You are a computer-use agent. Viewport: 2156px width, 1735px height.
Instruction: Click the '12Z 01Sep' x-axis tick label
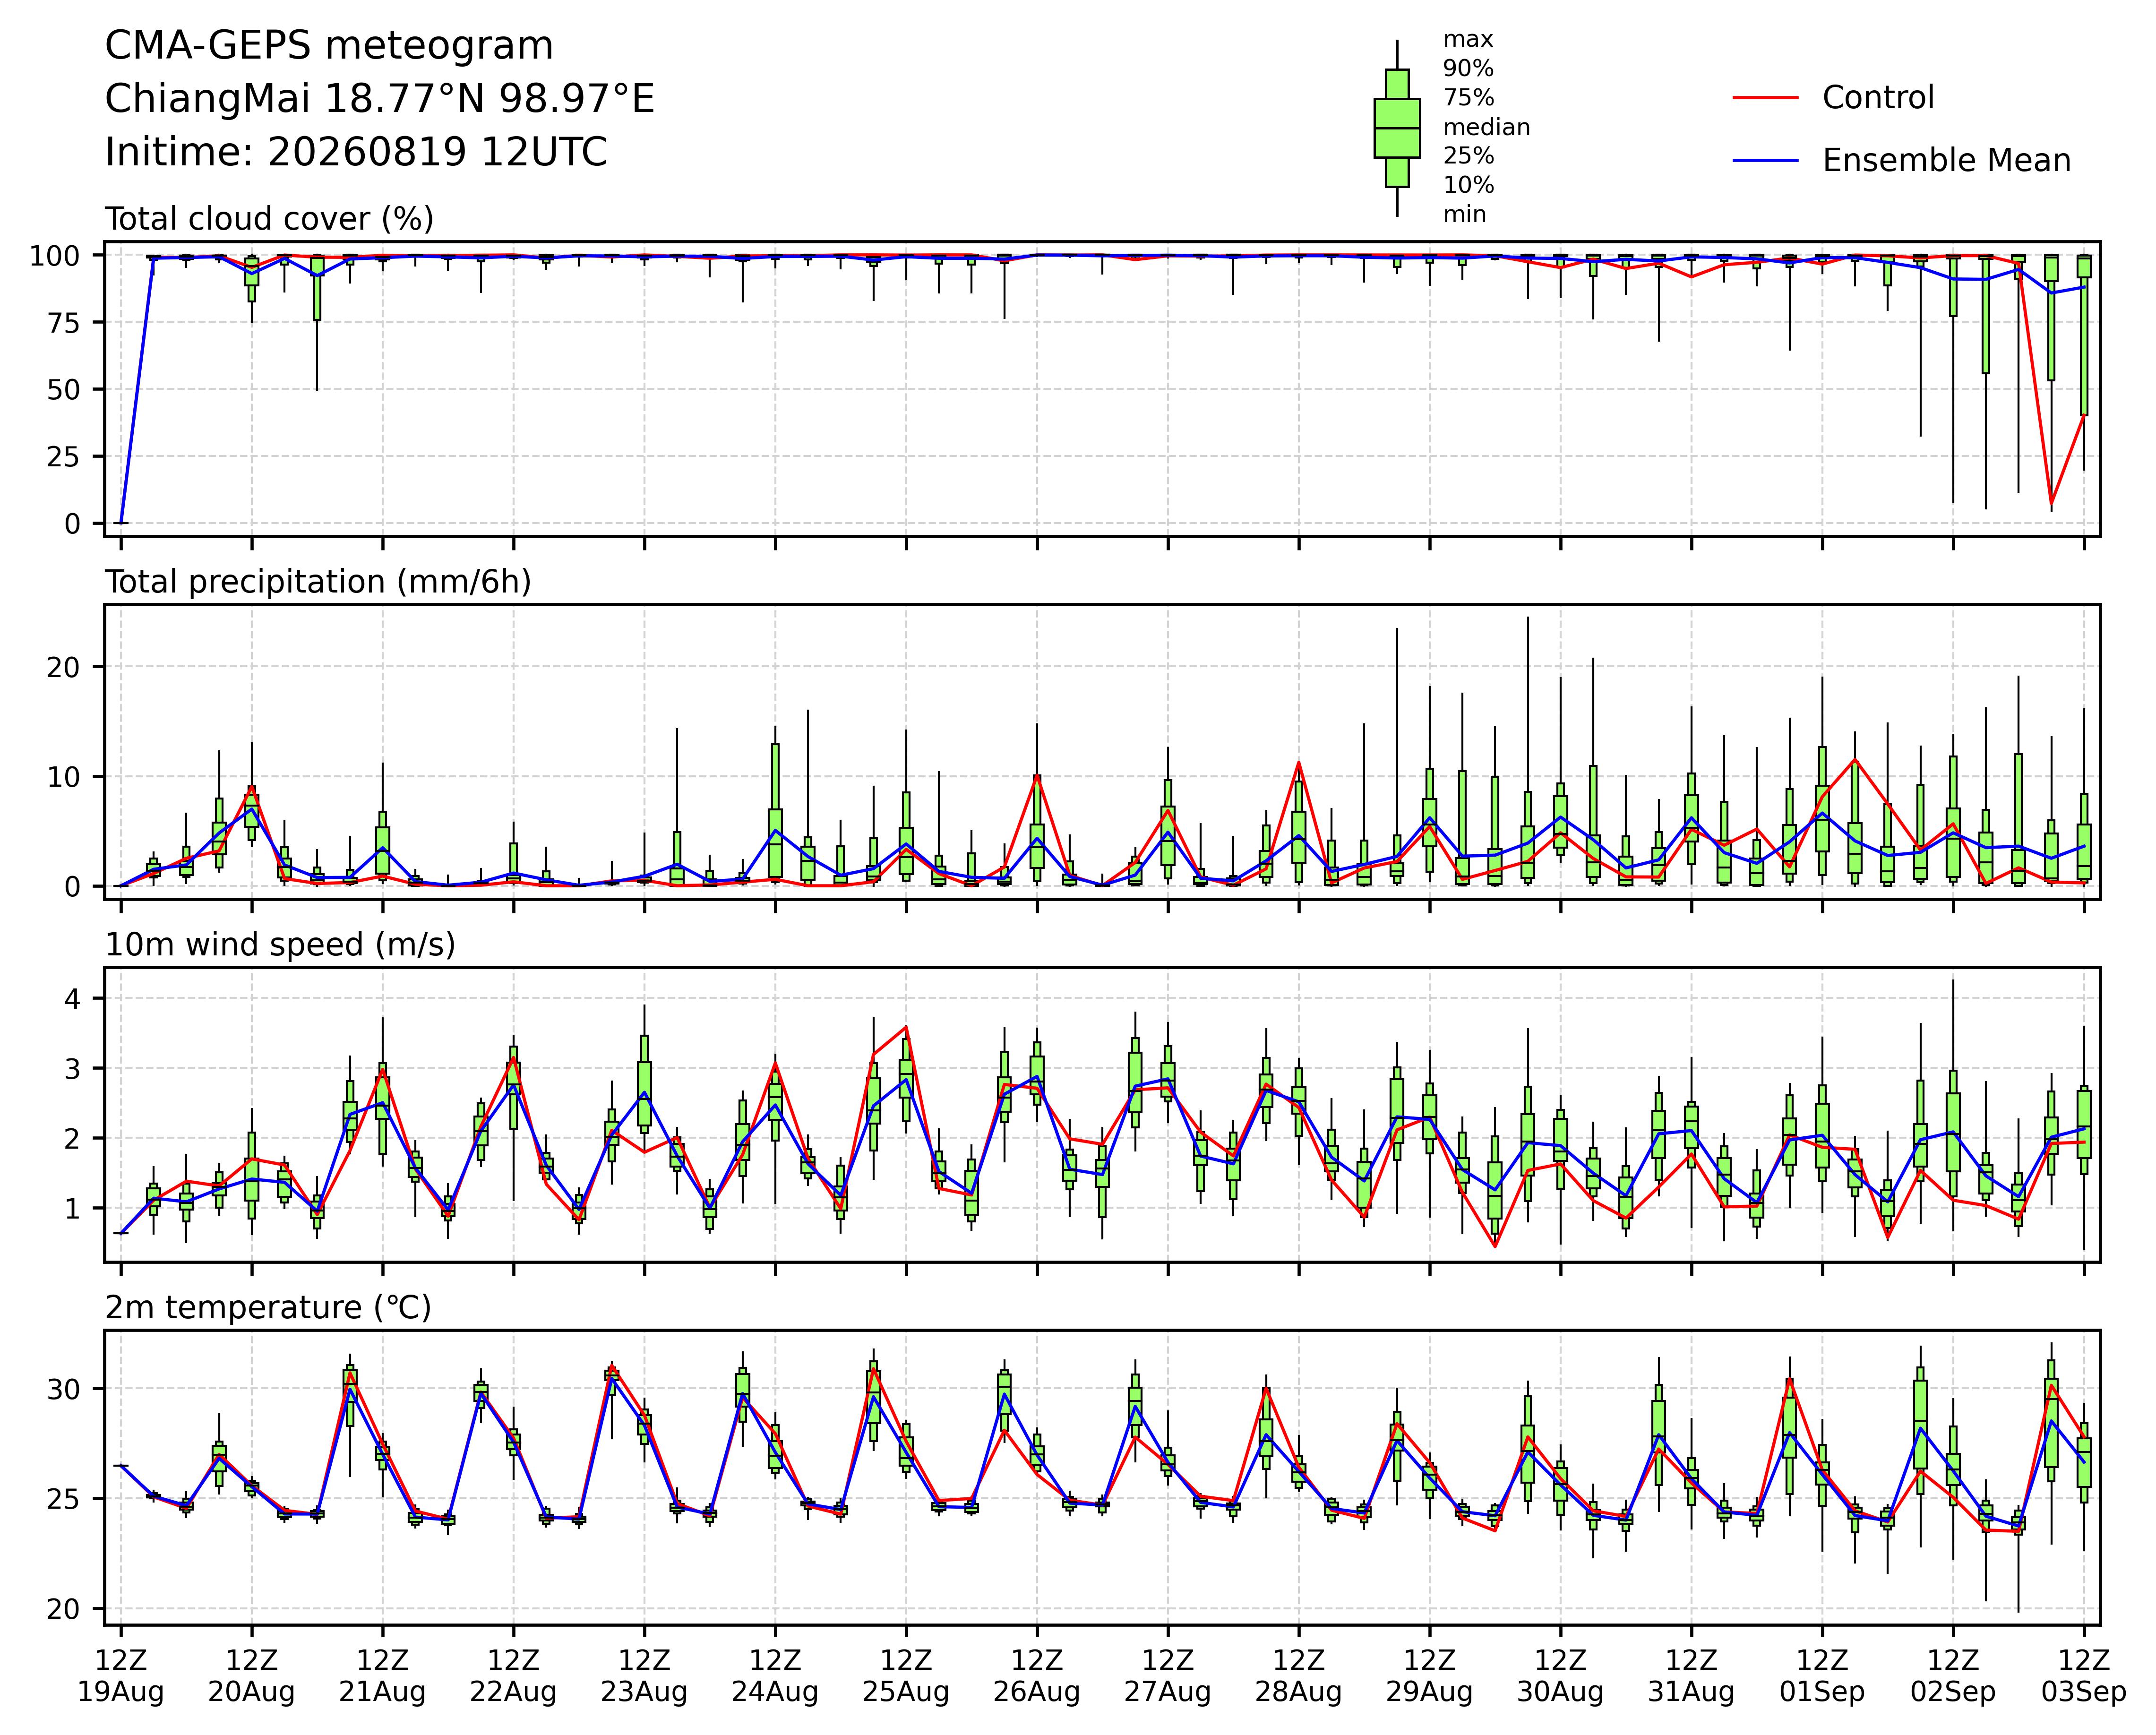coord(1822,1677)
